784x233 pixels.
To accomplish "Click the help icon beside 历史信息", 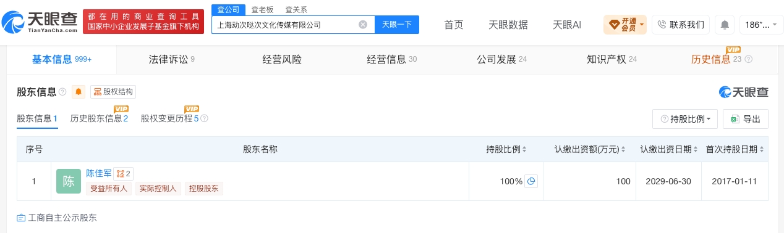I will [749, 59].
